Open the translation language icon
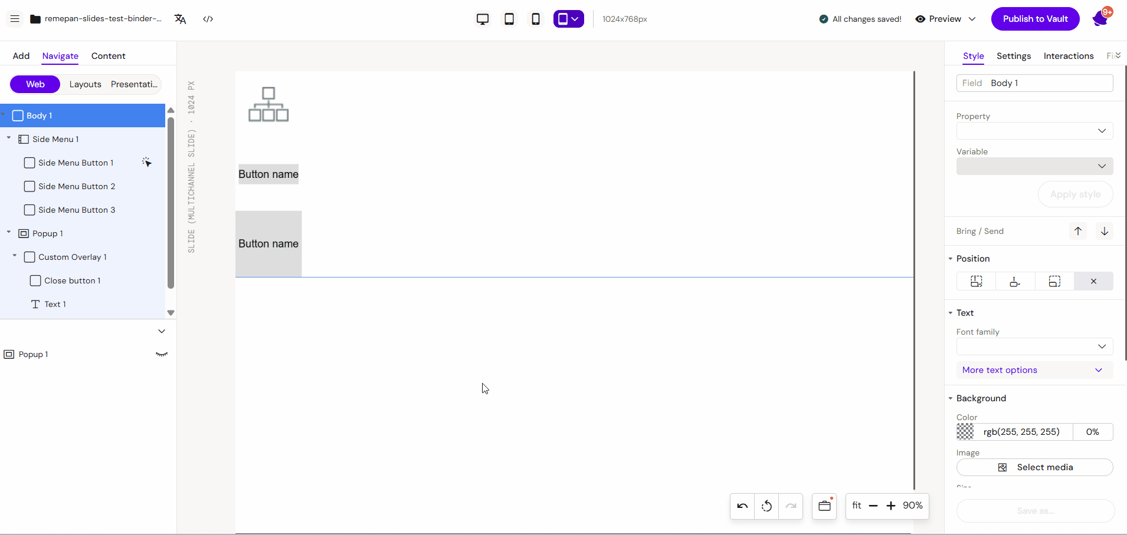Viewport: 1127px width, 535px height. point(181,19)
